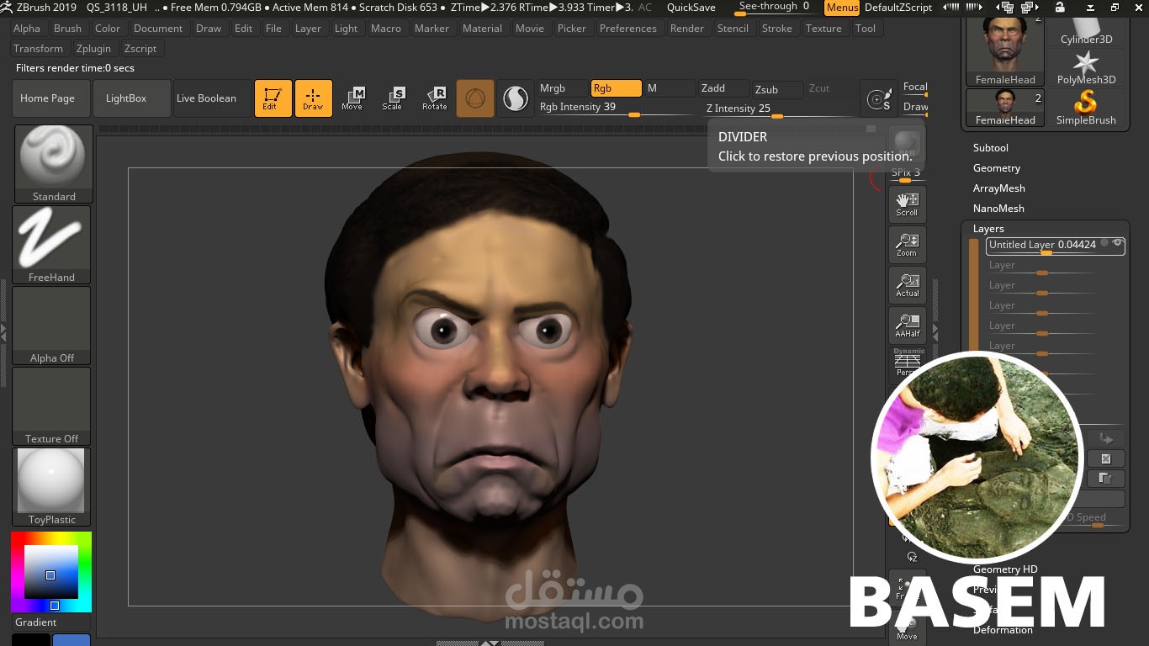Open the Zplugin menu
The height and width of the screenshot is (646, 1149).
[93, 49]
